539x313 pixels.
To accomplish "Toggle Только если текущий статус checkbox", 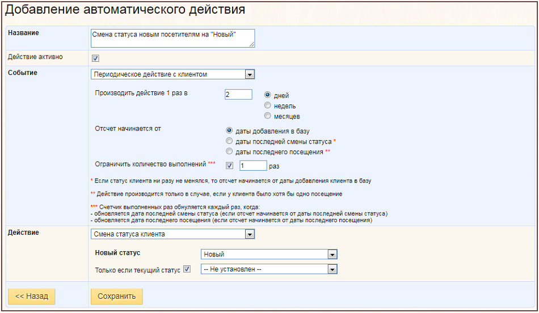I will tap(187, 269).
